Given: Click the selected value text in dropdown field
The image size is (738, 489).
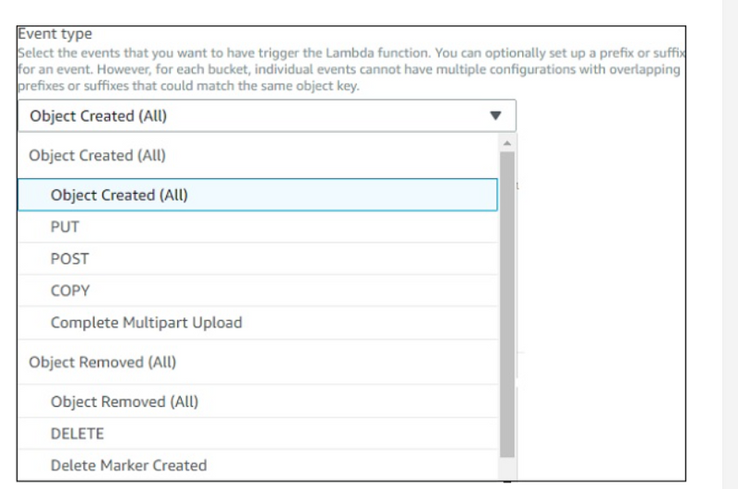Looking at the screenshot, I should [98, 116].
